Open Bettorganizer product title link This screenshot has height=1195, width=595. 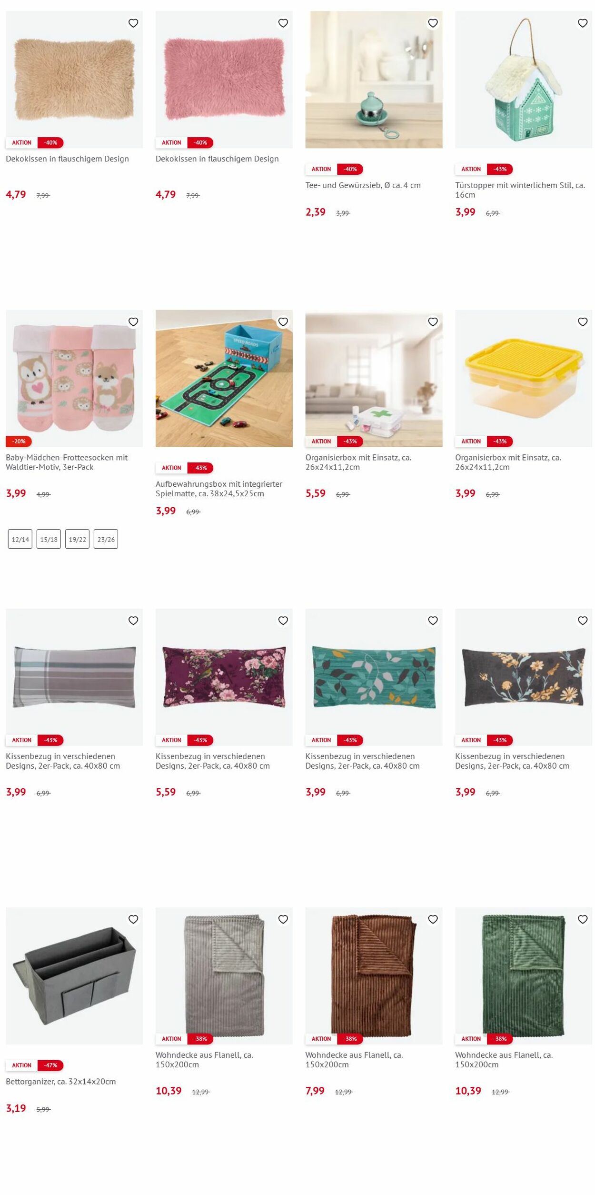(x=61, y=1082)
